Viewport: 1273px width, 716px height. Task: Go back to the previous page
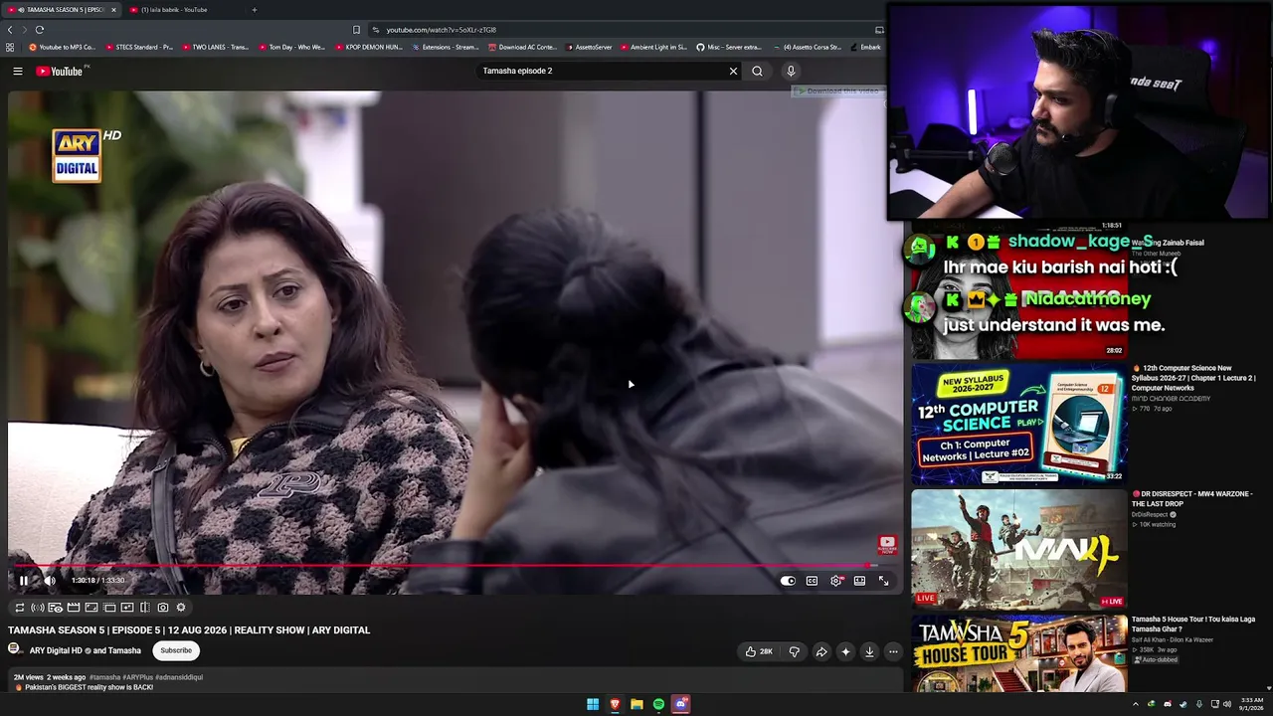pos(10,30)
